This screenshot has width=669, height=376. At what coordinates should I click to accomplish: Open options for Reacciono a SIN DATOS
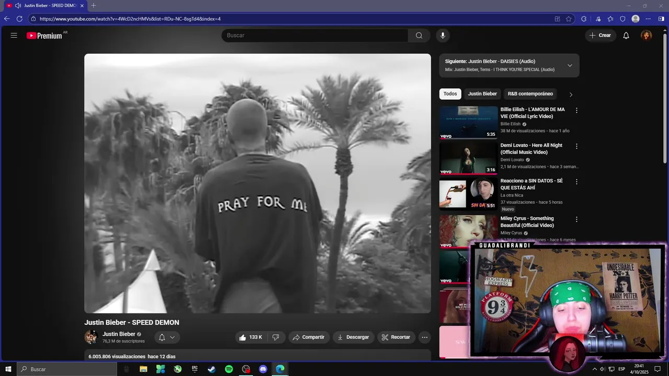point(576,182)
